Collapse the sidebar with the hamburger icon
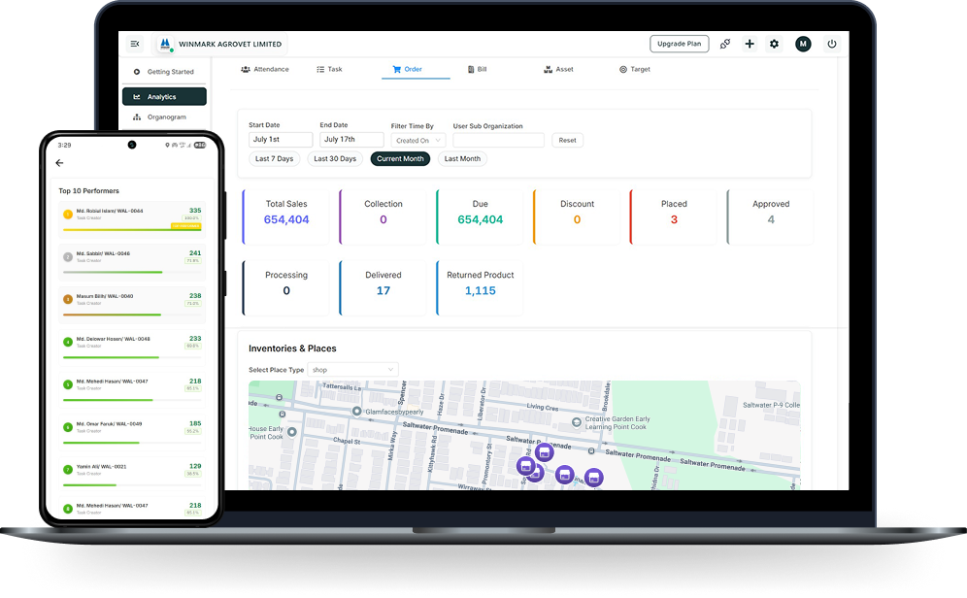 [x=135, y=44]
